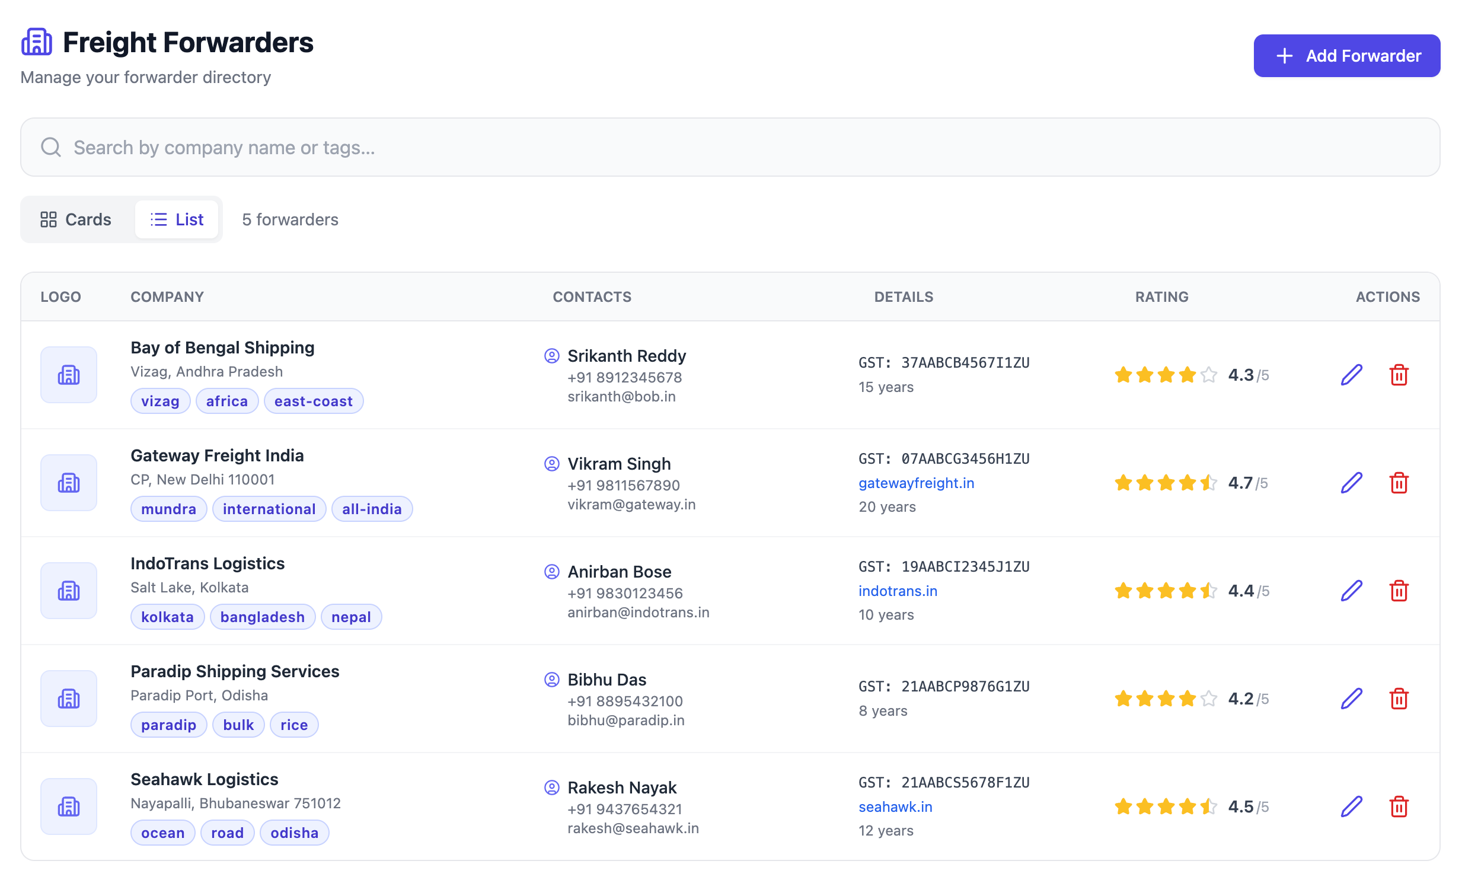Click the Seahawk Logistics building logo
The image size is (1462, 883).
(68, 806)
